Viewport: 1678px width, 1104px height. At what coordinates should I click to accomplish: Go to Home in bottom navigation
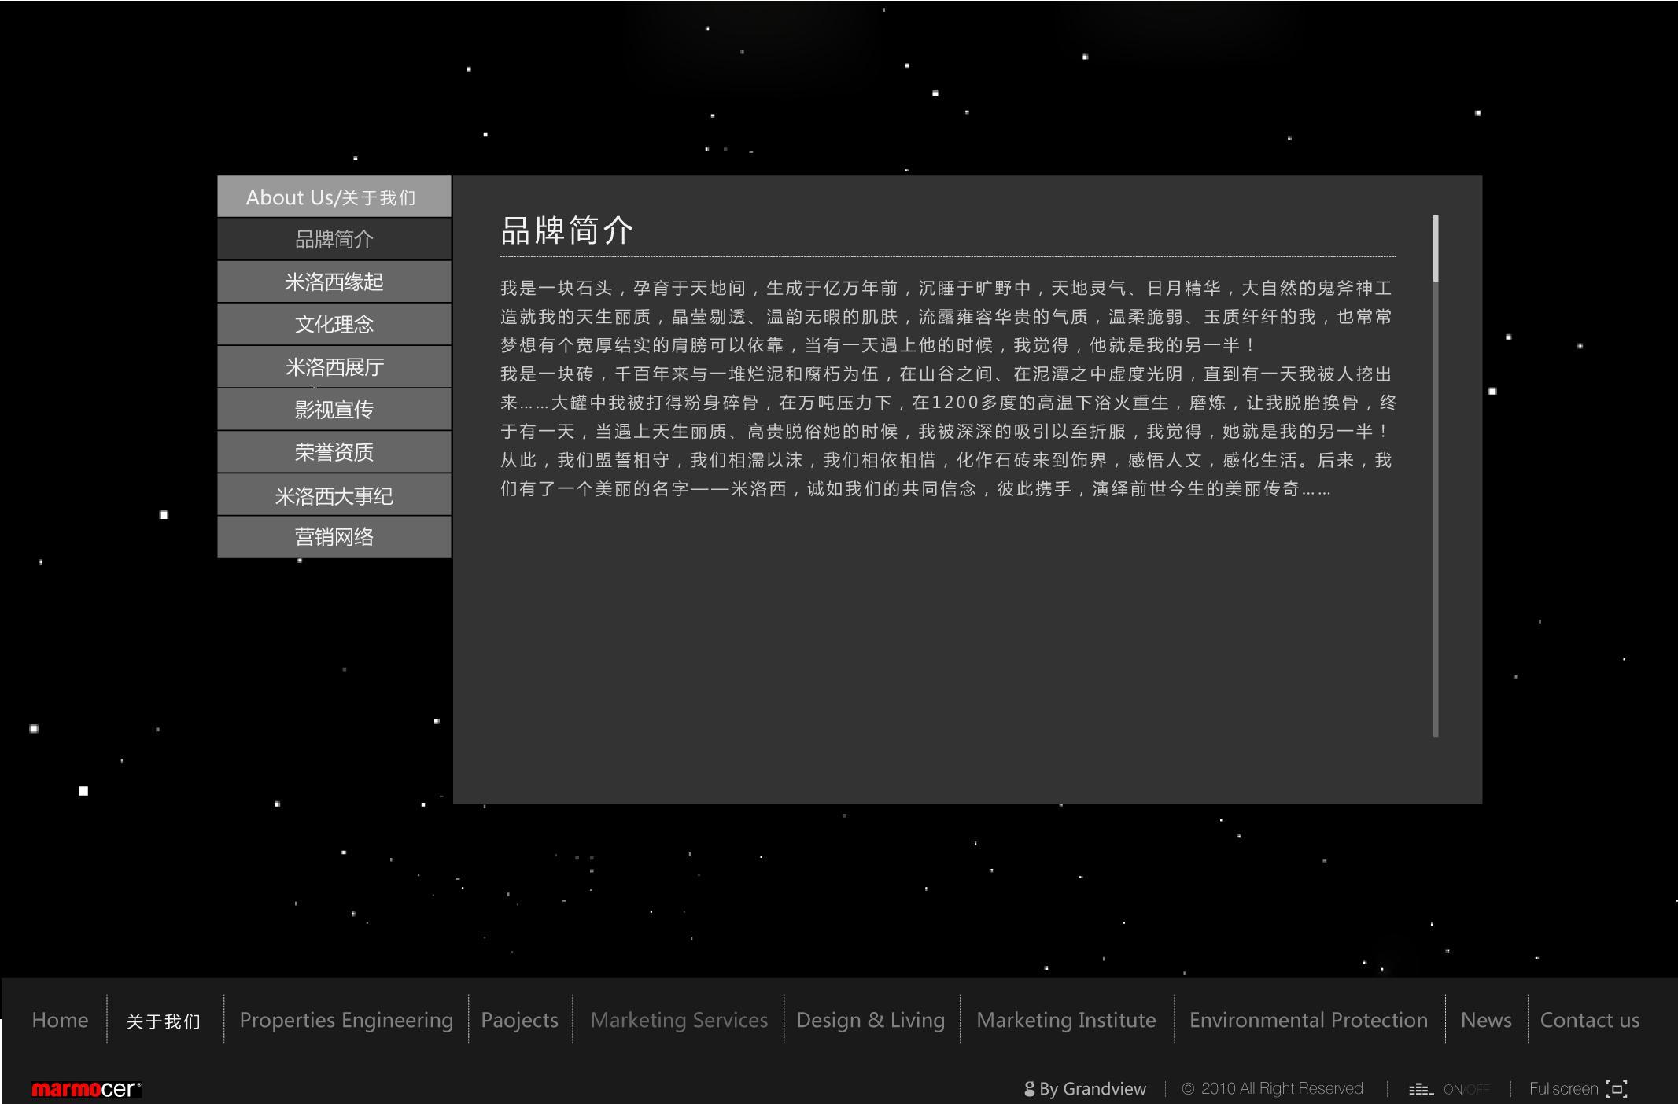[x=60, y=1020]
